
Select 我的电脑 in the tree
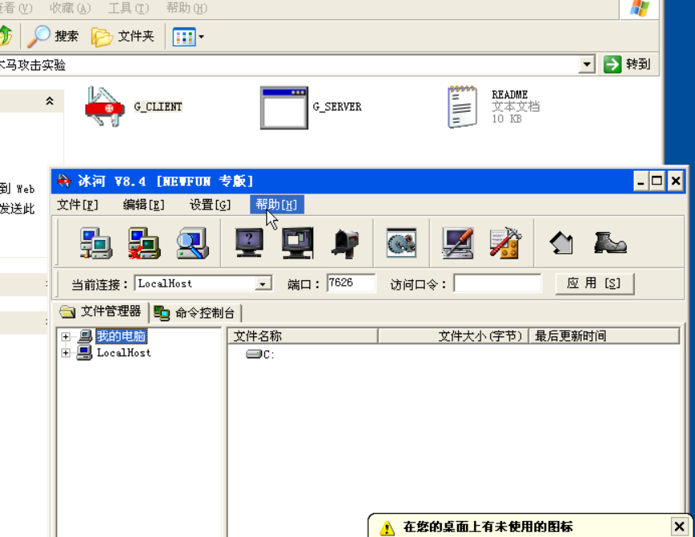pyautogui.click(x=121, y=336)
